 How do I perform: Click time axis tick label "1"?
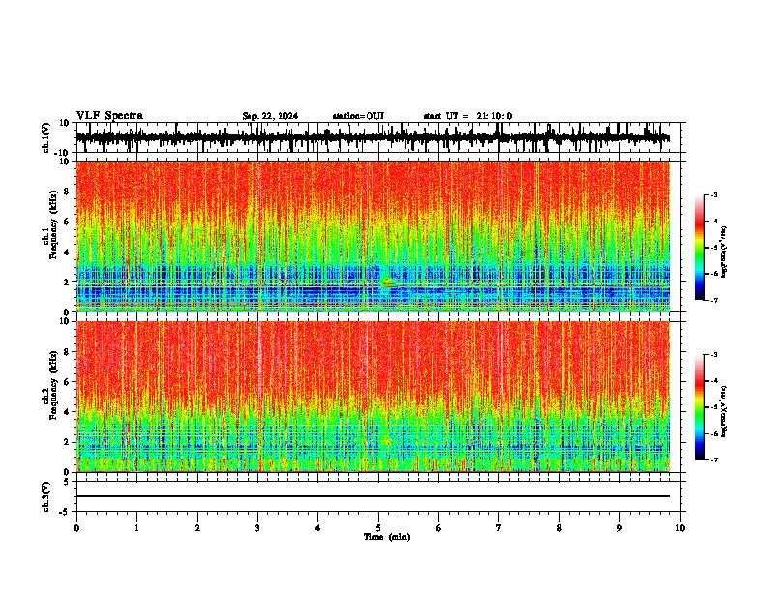(x=136, y=528)
